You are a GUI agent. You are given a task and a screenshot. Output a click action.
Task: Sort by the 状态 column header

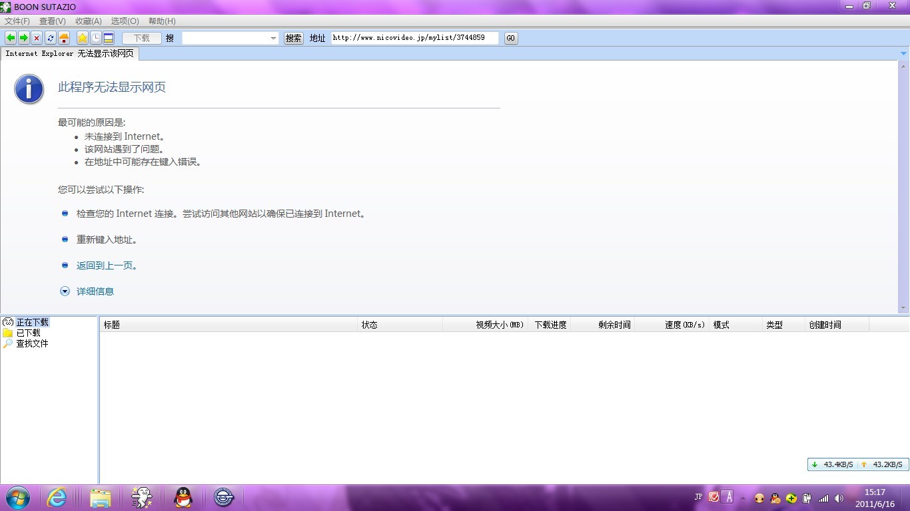[x=400, y=325]
